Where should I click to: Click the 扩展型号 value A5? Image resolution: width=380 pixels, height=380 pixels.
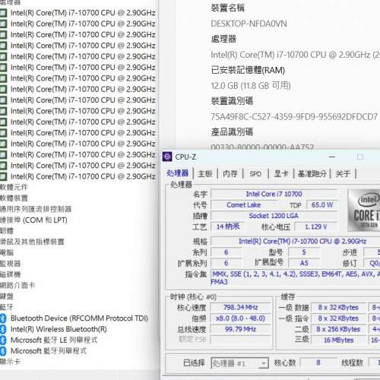pos(304,263)
